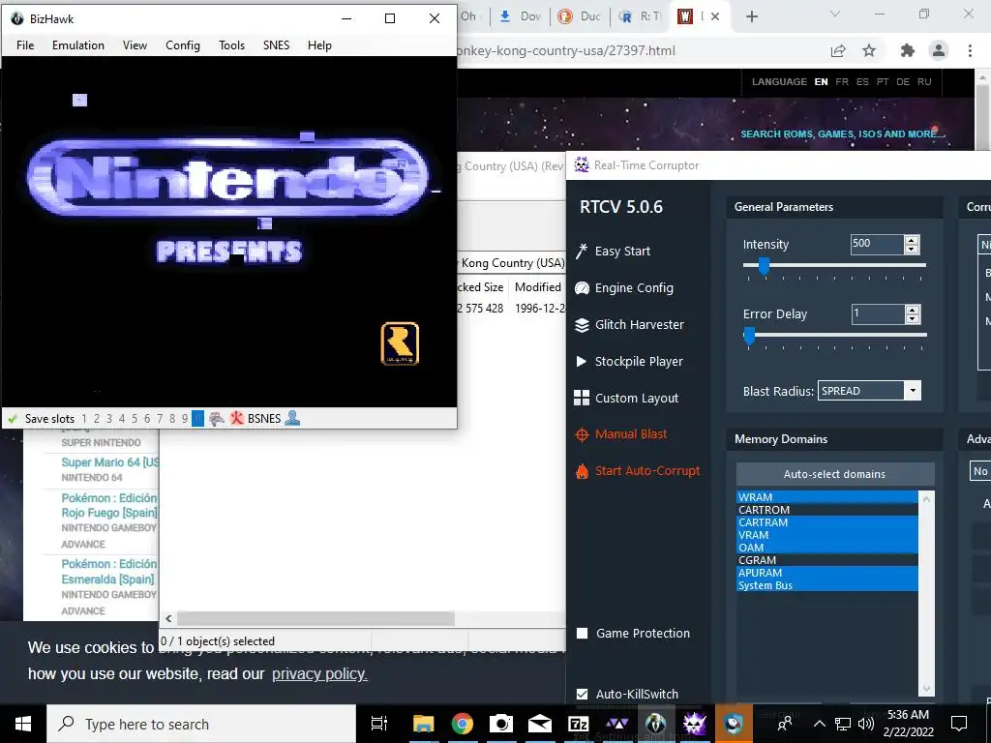The image size is (991, 743).
Task: Decrease Error Delay with down arrow
Action: tap(912, 318)
